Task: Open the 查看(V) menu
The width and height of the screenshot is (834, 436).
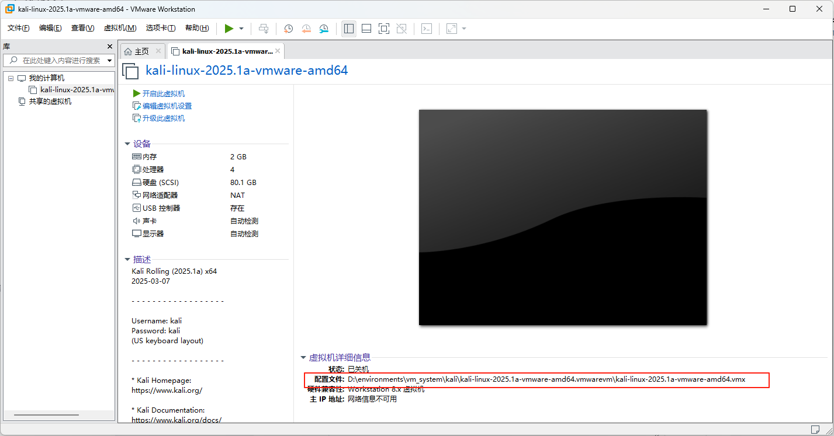Action: [x=82, y=28]
